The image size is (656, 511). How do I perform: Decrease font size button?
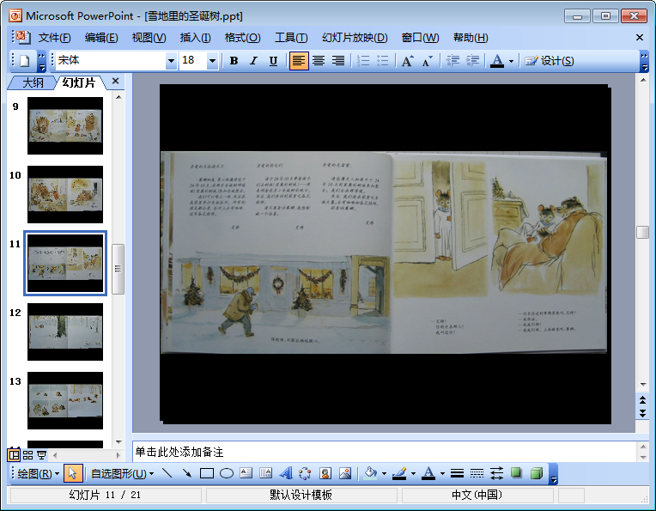click(427, 61)
